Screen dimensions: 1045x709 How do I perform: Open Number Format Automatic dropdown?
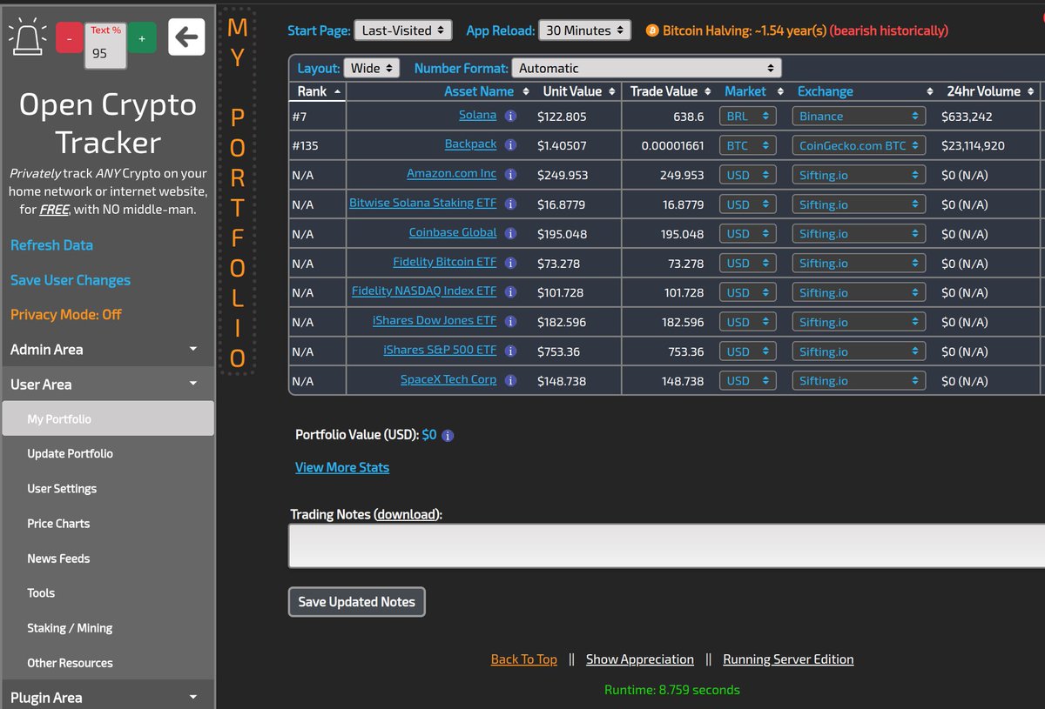click(647, 68)
